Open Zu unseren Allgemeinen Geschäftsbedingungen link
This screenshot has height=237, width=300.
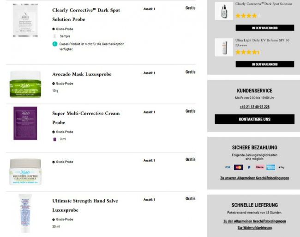(254, 178)
